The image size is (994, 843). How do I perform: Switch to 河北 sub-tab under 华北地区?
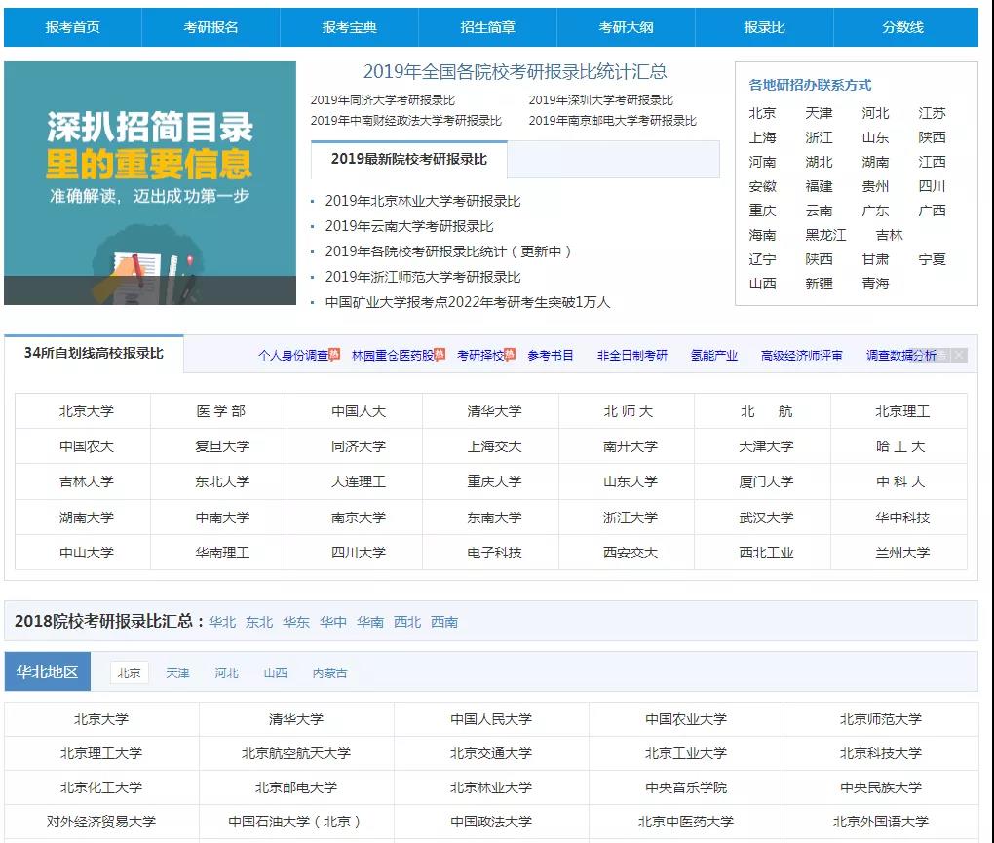point(226,672)
